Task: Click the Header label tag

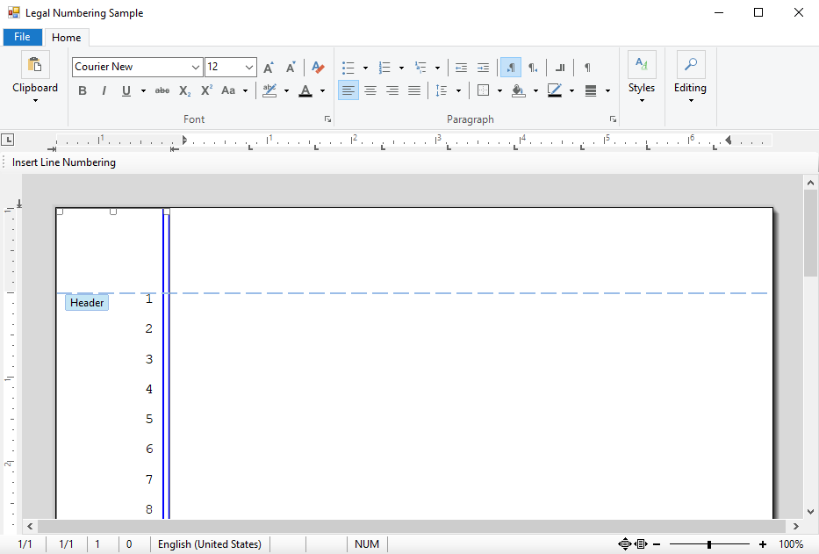Action: tap(87, 303)
